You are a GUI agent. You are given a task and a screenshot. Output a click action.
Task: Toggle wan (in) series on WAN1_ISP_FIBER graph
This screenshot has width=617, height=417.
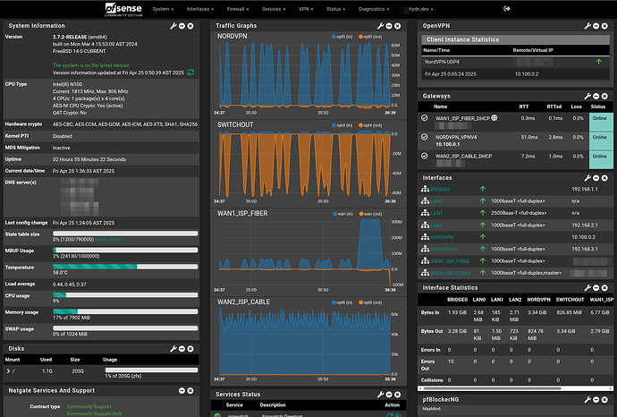point(342,214)
